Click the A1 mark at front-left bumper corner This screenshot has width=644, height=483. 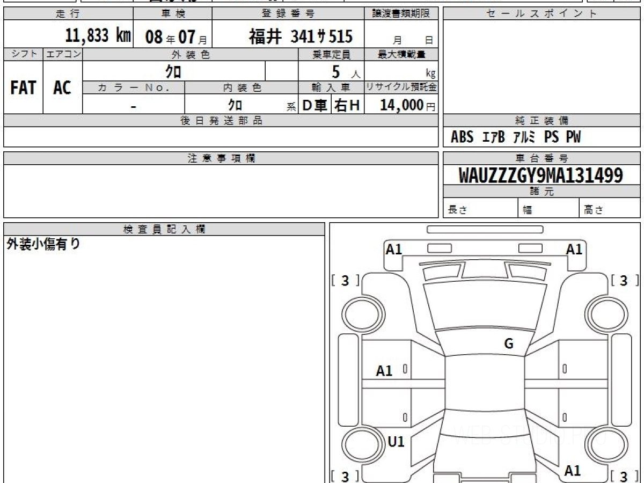click(394, 249)
